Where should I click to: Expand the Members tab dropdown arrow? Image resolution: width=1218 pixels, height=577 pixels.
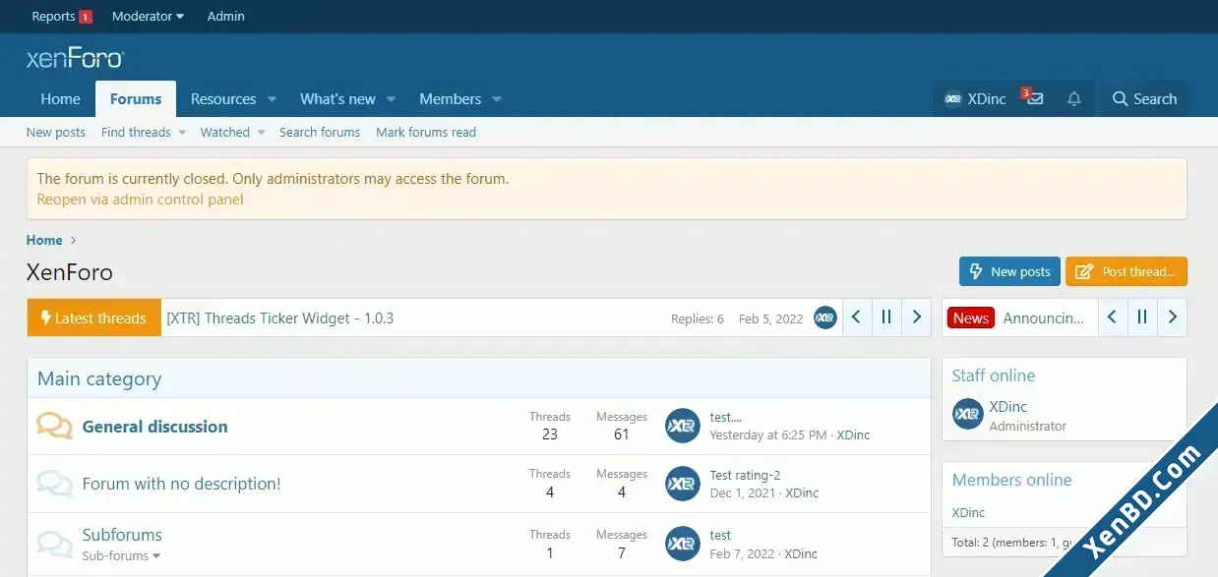(x=497, y=99)
